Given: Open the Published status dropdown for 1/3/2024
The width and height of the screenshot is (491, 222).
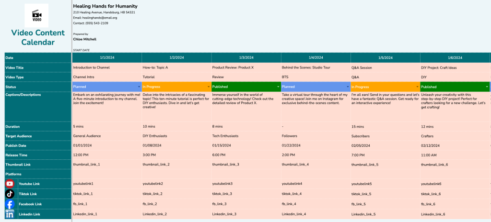Looking at the screenshot, I should 278,87.
